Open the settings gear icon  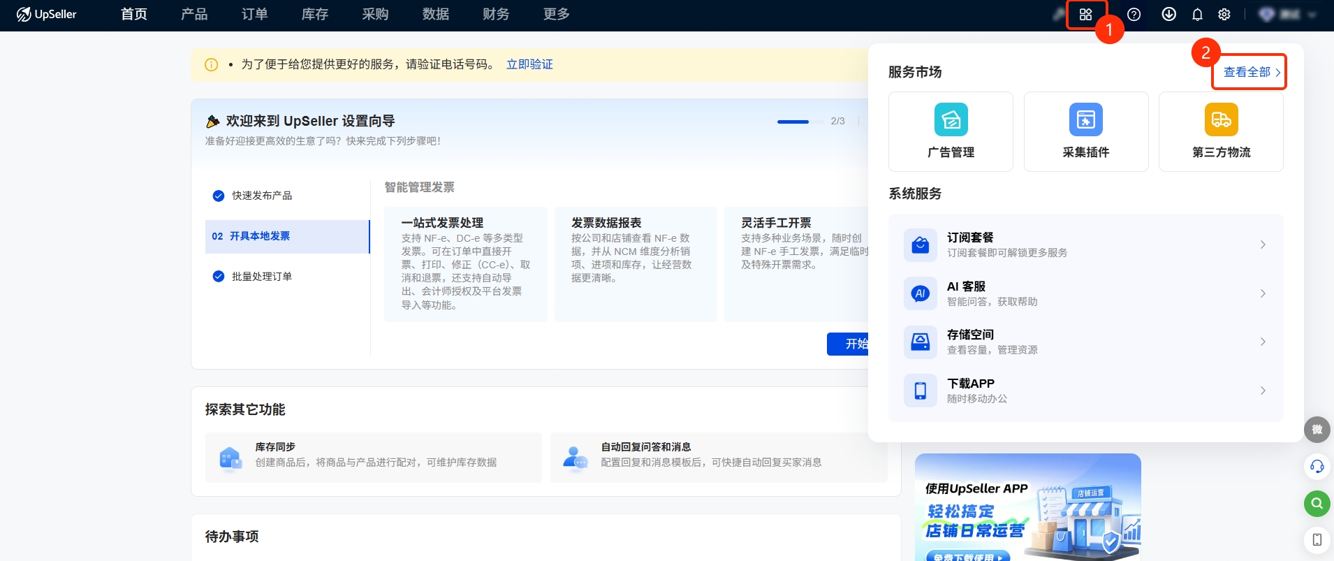pyautogui.click(x=1224, y=15)
